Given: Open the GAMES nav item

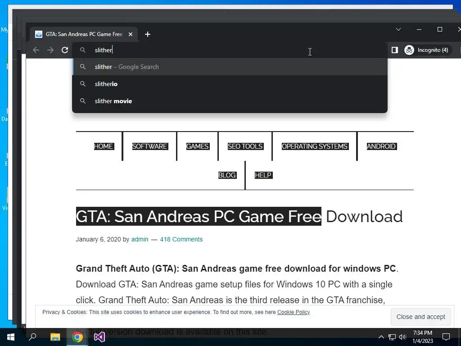Looking at the screenshot, I should pos(198,146).
